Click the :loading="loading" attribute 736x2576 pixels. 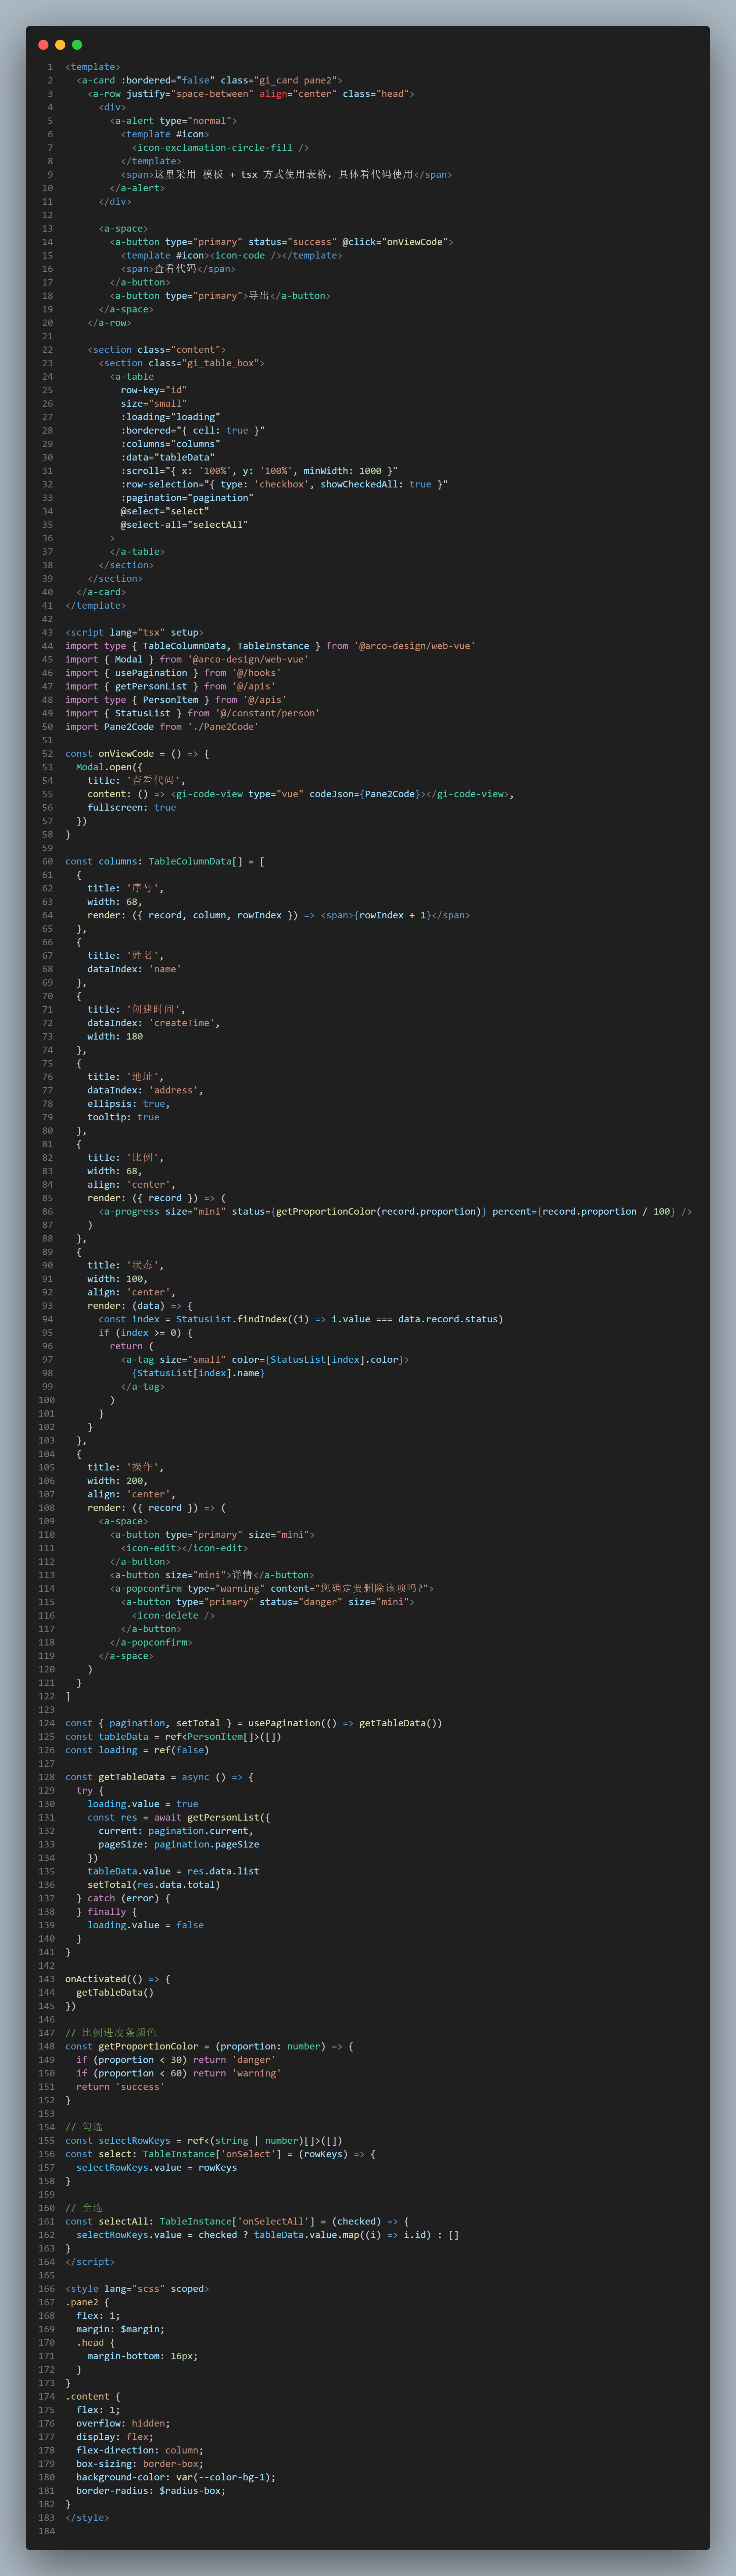pyautogui.click(x=171, y=417)
